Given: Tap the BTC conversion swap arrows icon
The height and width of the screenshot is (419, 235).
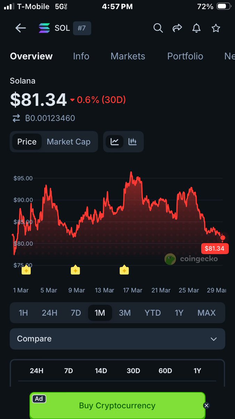Looking at the screenshot, I should click(16, 118).
